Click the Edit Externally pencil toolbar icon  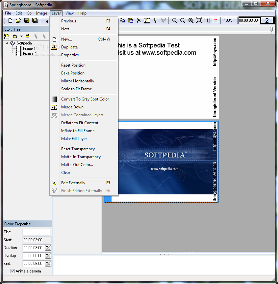click(x=155, y=20)
